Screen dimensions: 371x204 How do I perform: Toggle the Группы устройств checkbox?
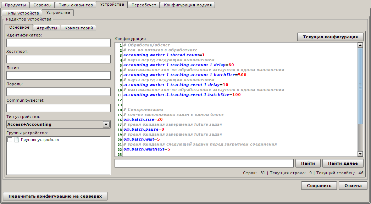pos(10,140)
